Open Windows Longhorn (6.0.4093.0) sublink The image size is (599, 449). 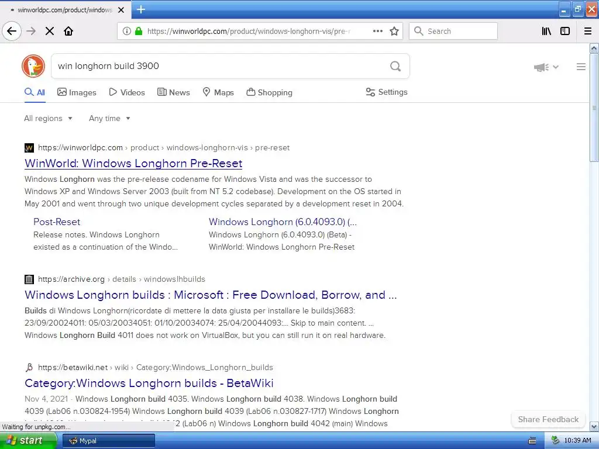(x=283, y=222)
